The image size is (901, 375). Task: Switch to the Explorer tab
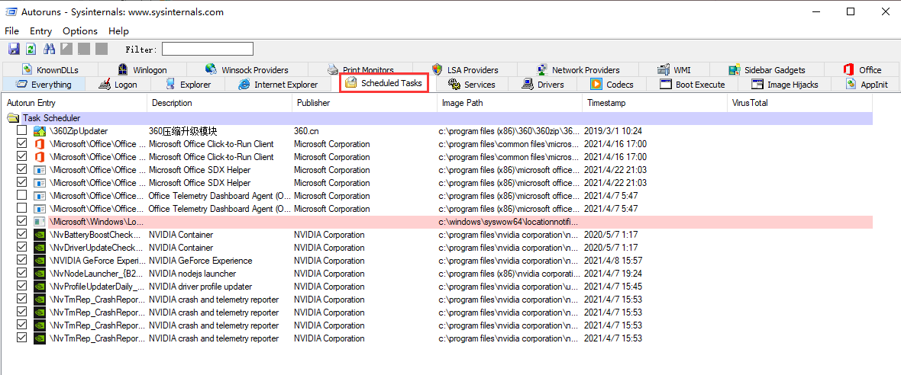click(x=188, y=85)
